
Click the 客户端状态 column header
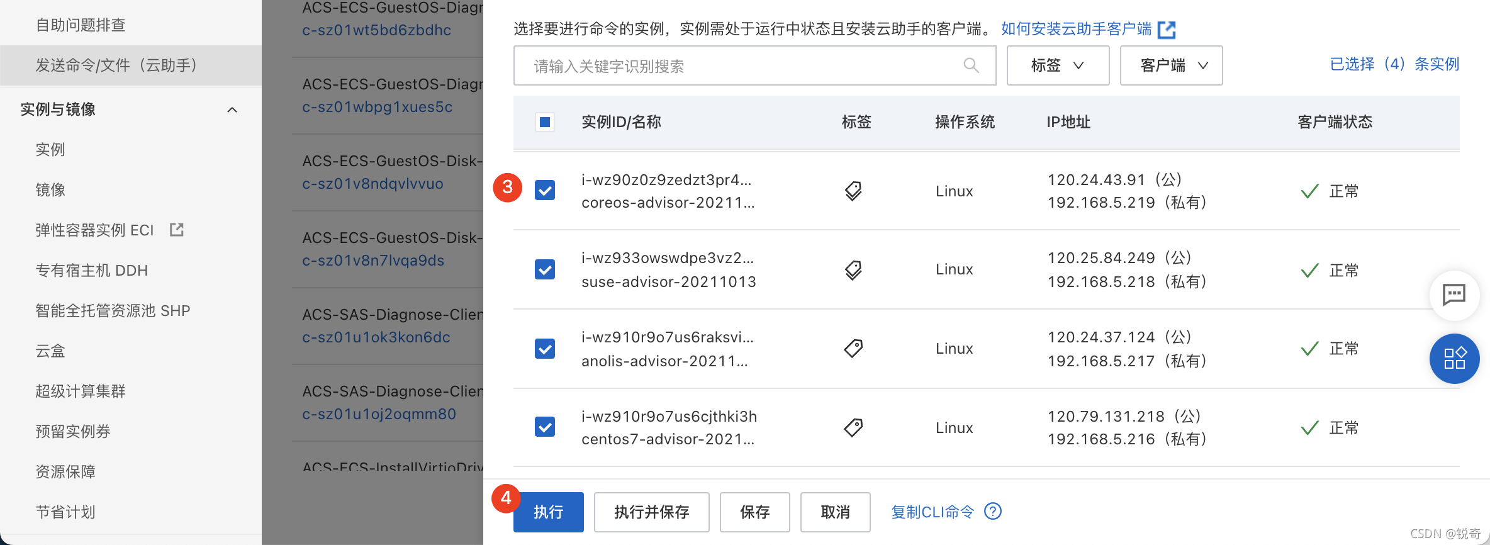(x=1335, y=122)
